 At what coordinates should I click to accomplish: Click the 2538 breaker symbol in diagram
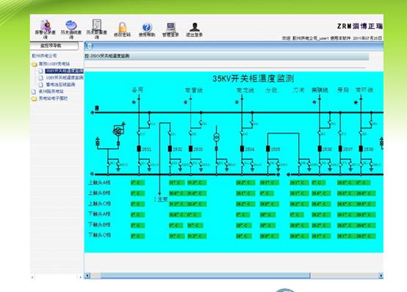[x=361, y=149]
